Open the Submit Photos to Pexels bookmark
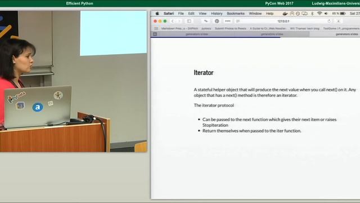This screenshot has height=203, width=360. [x=231, y=29]
